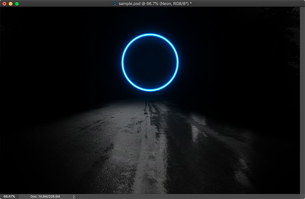The width and height of the screenshot is (305, 199).
Task: Minimize the window with the yellow button
Action: click(10, 3)
